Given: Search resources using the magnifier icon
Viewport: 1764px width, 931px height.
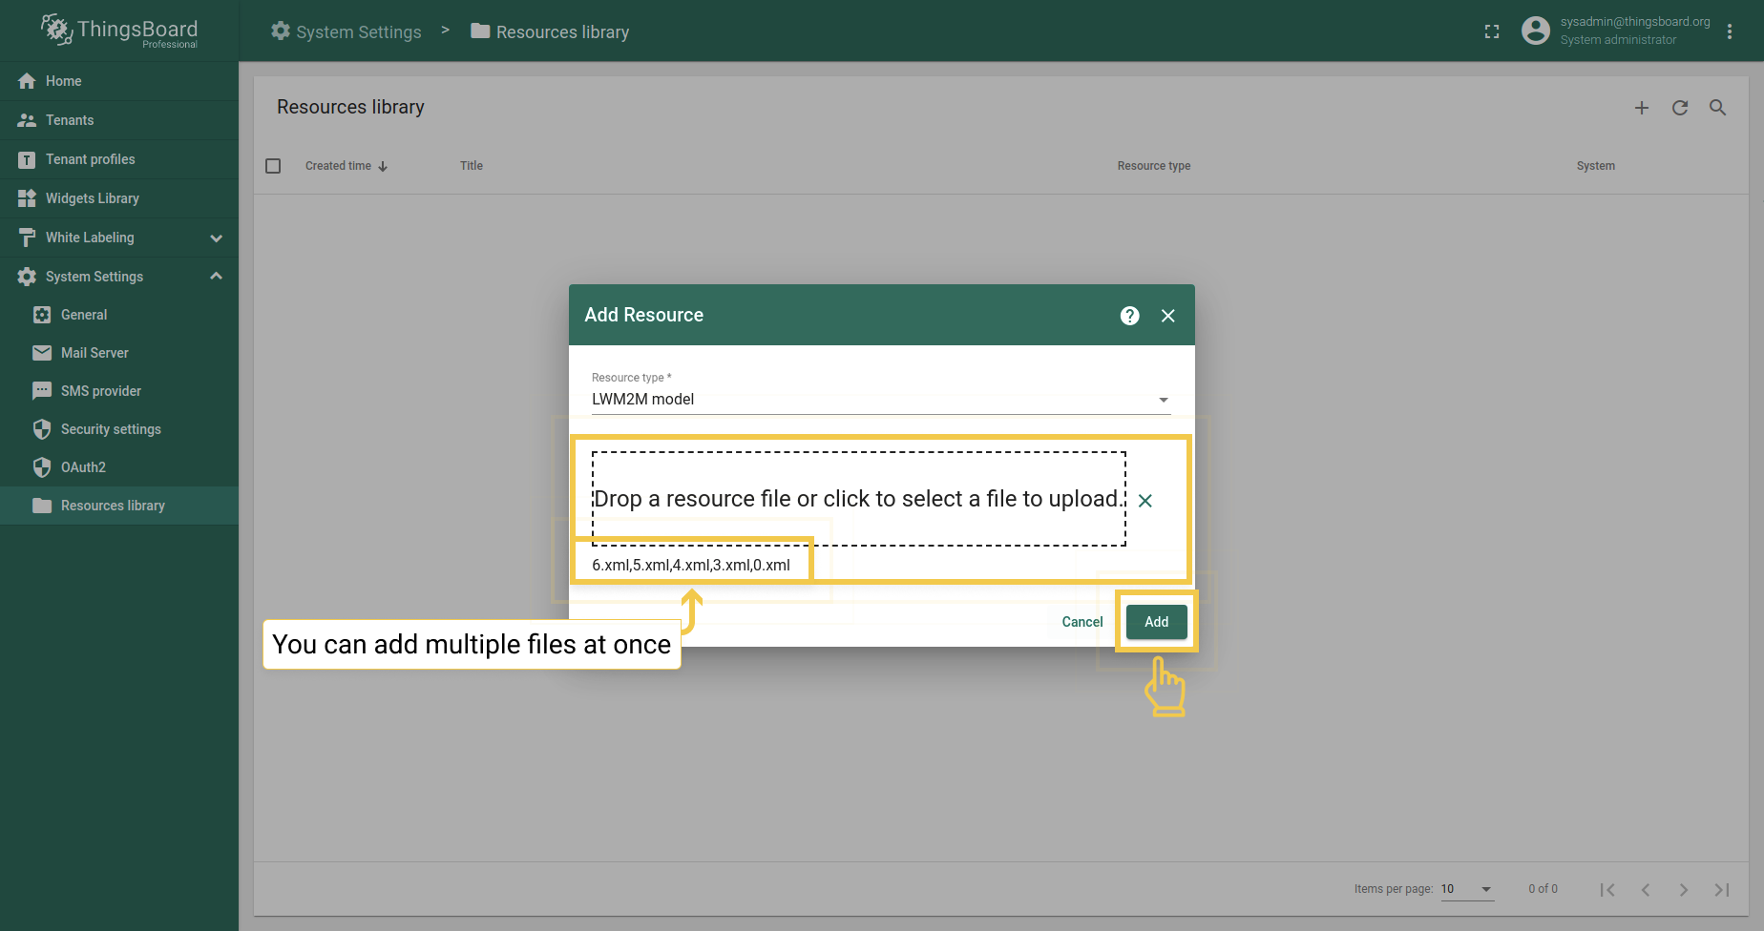Looking at the screenshot, I should pyautogui.click(x=1717, y=108).
